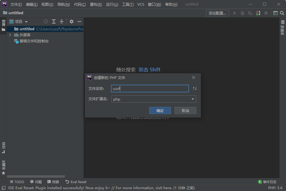Open the VCS menu

click(141, 4)
